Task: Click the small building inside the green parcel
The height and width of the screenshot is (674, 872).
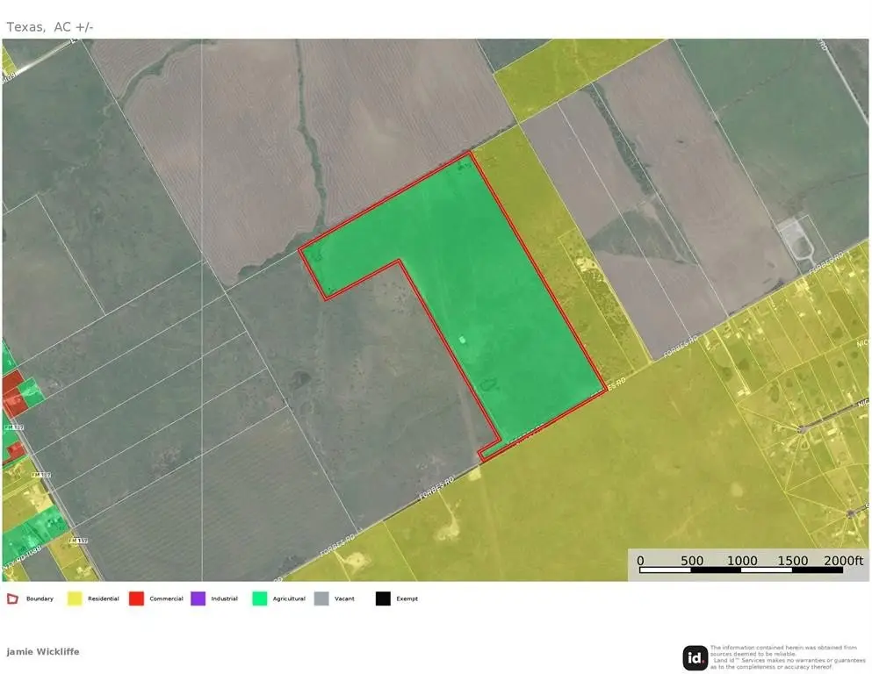Action: point(464,339)
